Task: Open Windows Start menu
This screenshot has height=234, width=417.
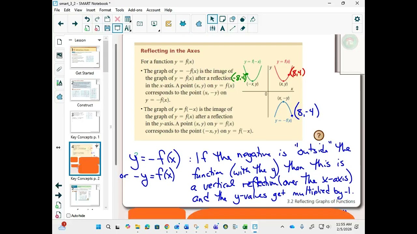Action: 98,227
